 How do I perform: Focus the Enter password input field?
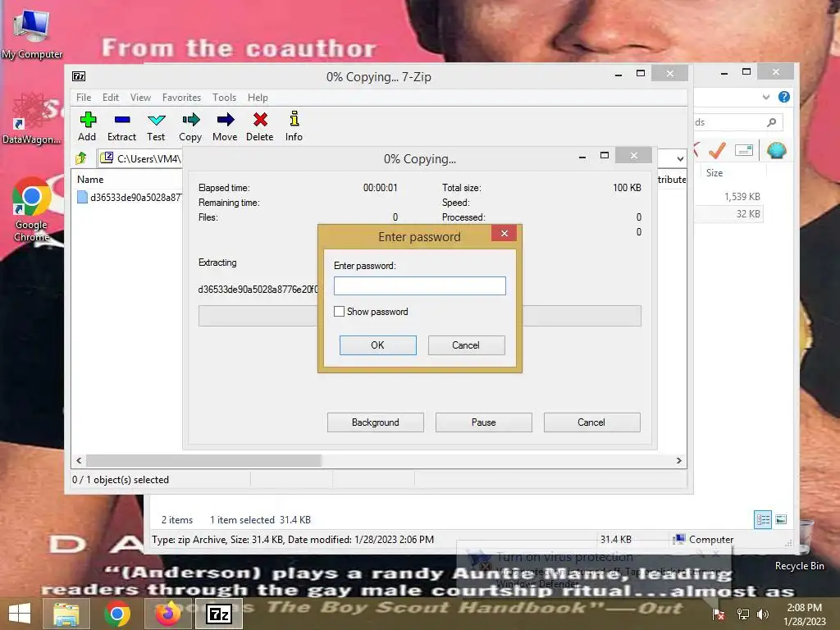point(419,285)
